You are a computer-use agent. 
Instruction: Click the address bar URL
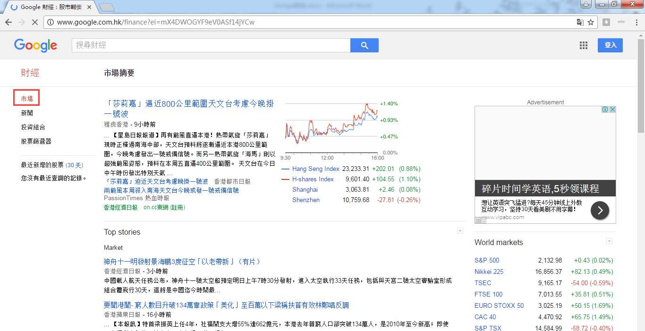pyautogui.click(x=156, y=22)
